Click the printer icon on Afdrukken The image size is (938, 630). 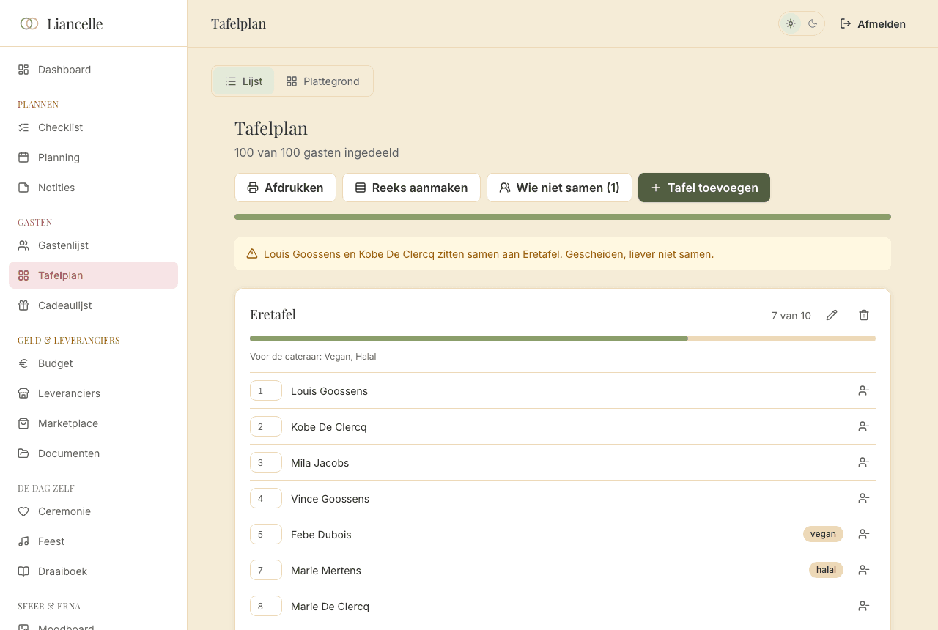[x=253, y=188]
